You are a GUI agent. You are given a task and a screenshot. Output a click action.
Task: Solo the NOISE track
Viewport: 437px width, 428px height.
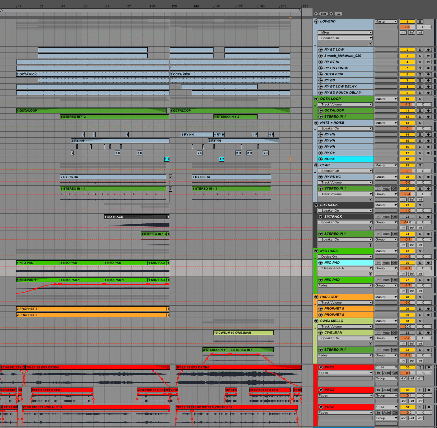(x=420, y=159)
